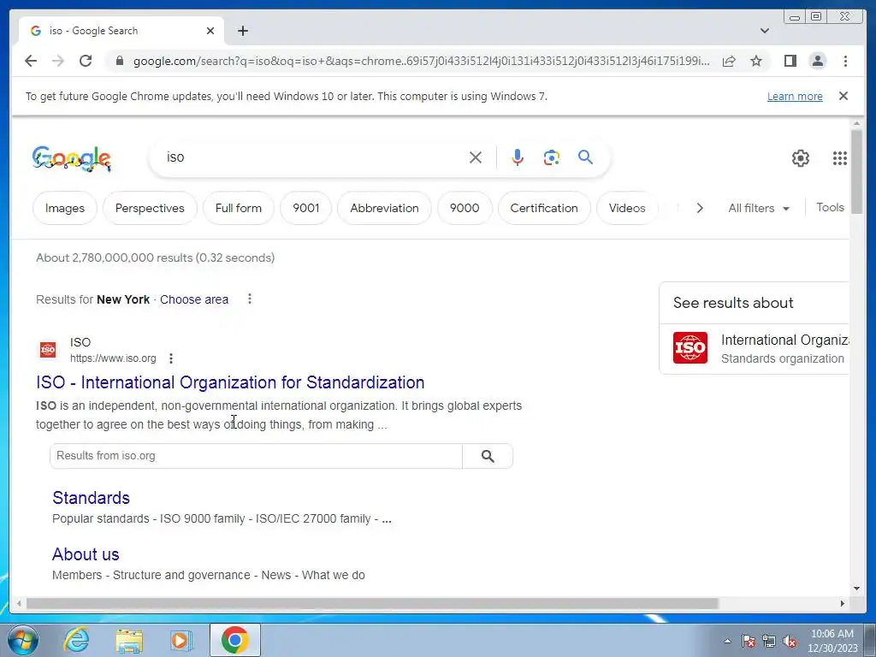Screen dimensions: 876x657
Task: Open Google quick settings gear
Action: (x=800, y=158)
